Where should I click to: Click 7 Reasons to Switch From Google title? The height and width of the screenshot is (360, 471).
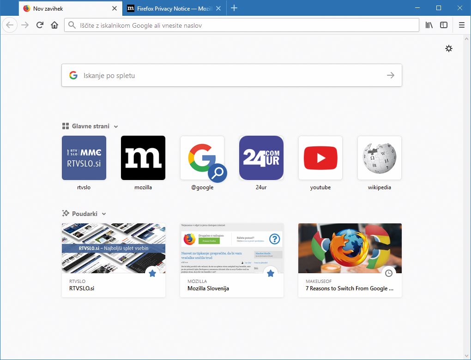click(350, 288)
